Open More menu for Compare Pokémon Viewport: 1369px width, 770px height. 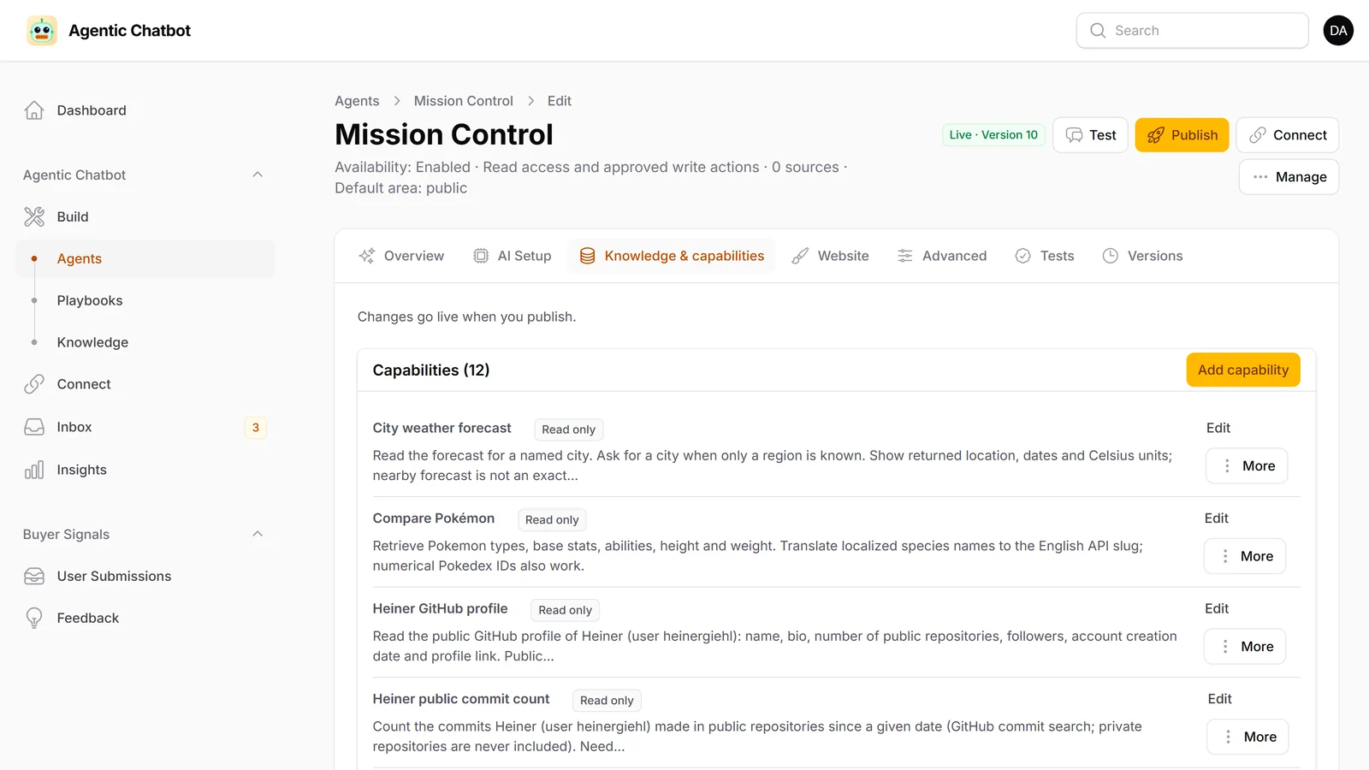1245,556
